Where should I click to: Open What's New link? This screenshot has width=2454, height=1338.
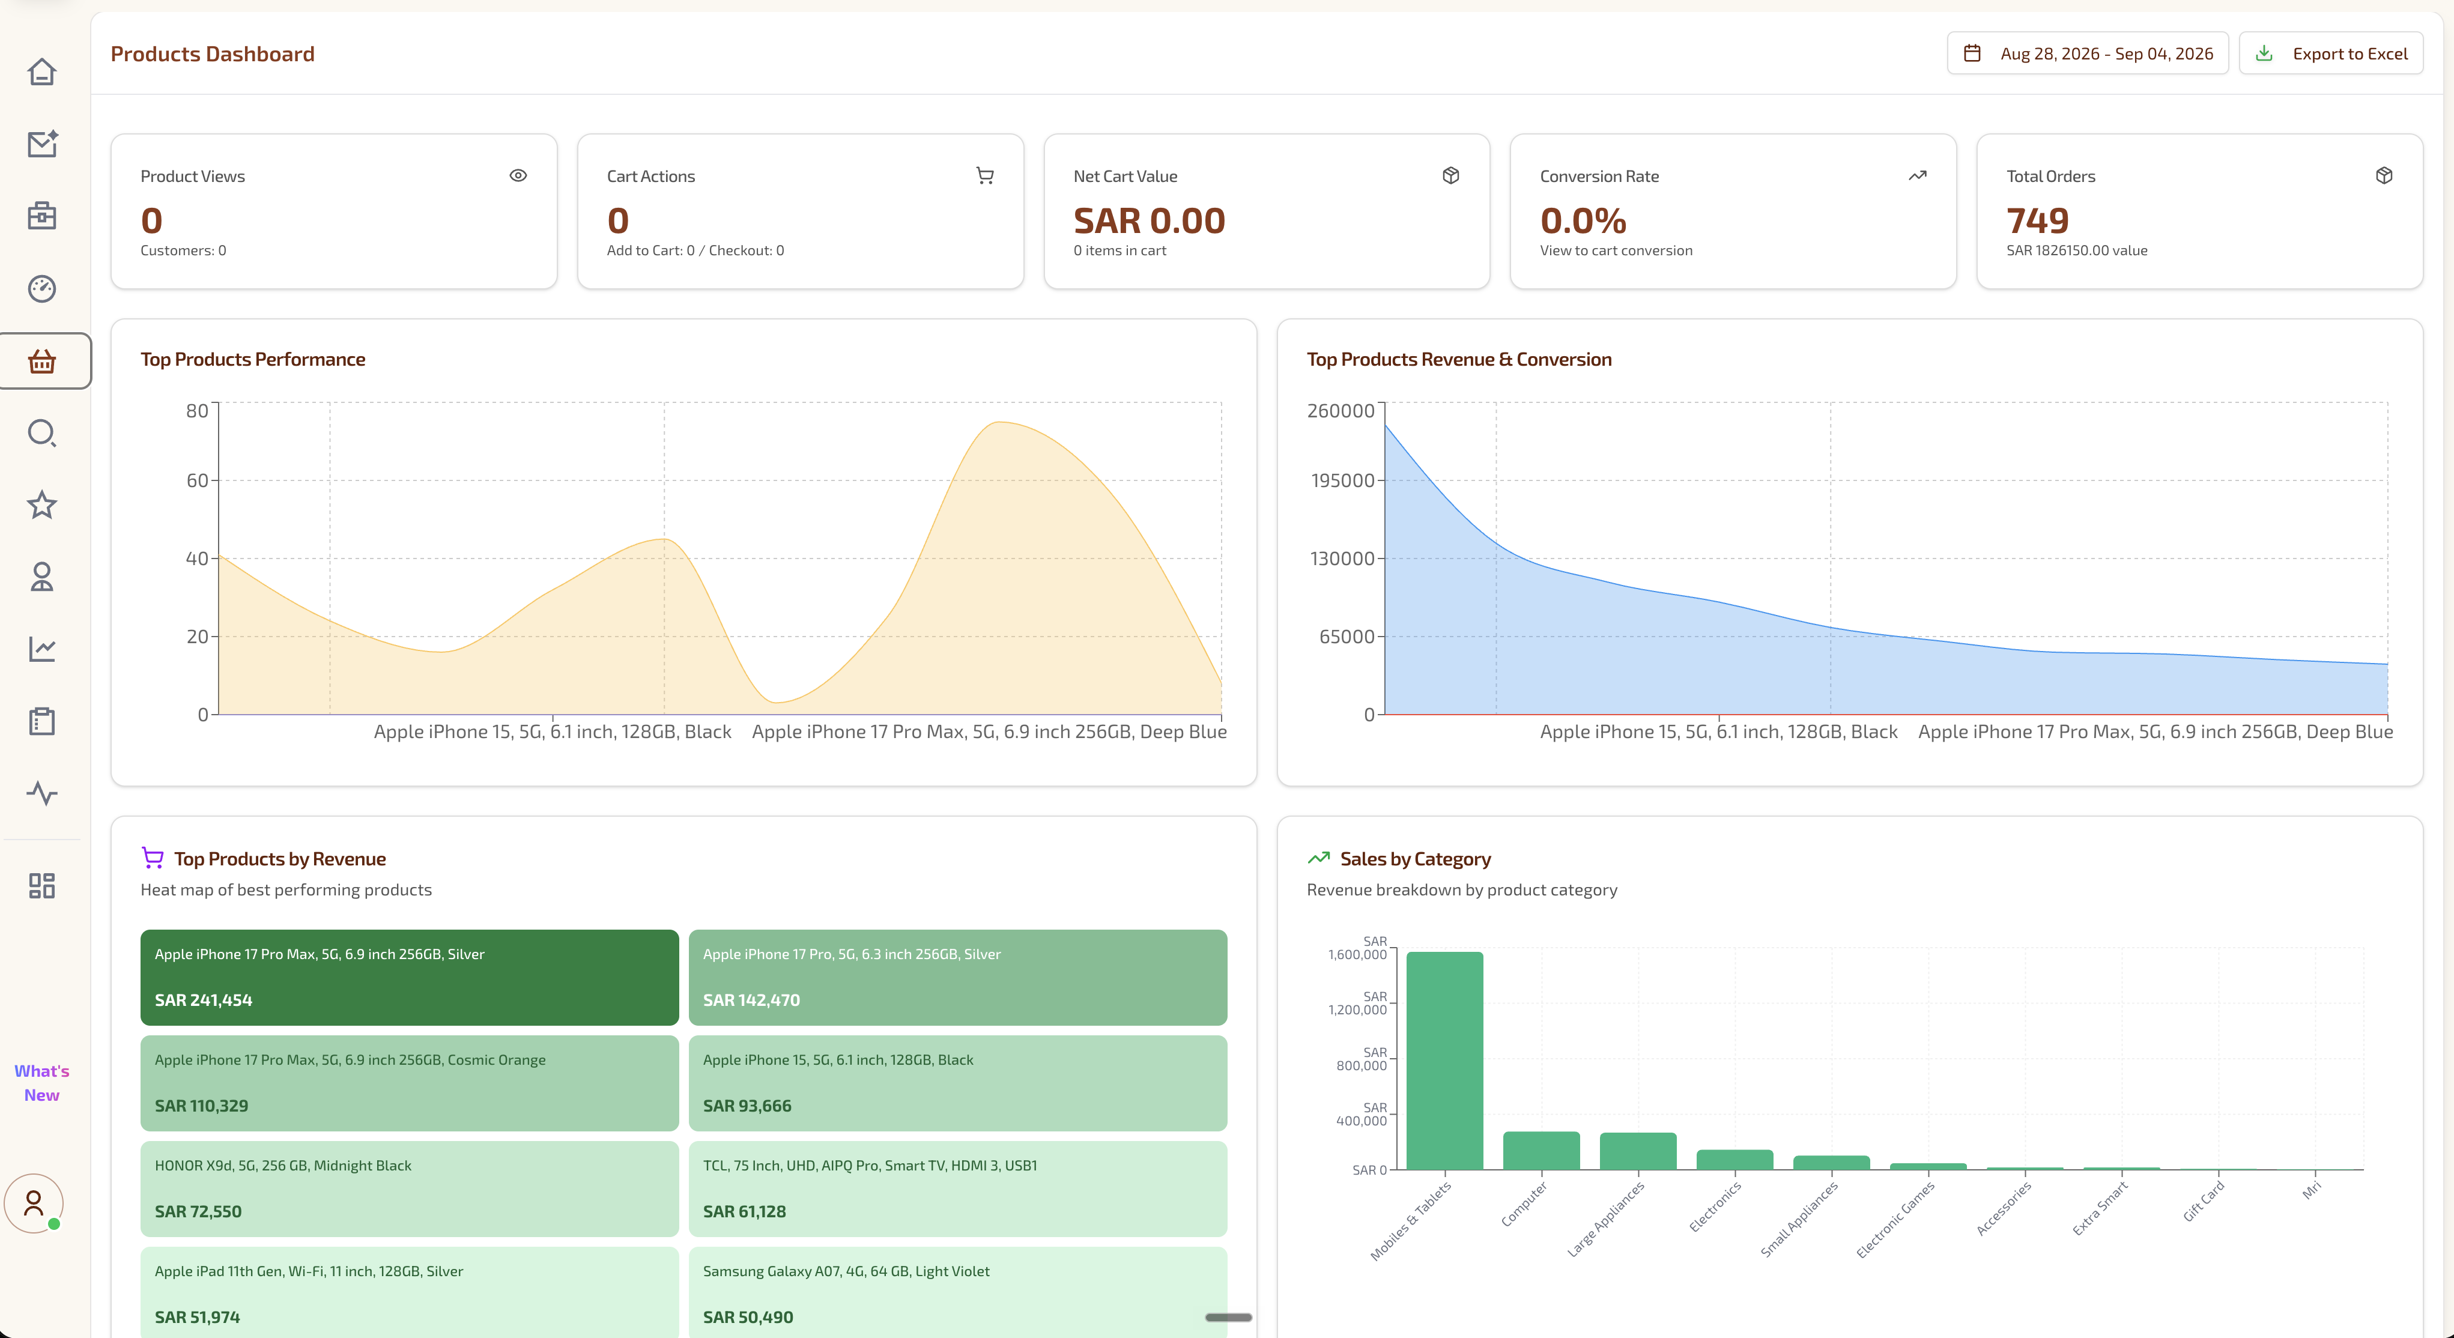(x=42, y=1083)
